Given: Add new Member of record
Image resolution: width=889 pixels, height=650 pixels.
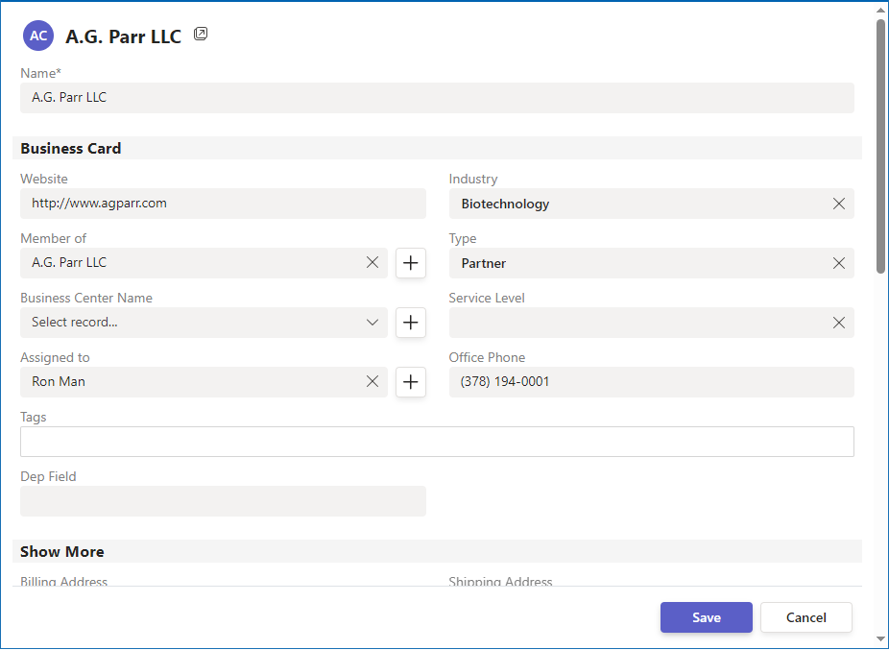Looking at the screenshot, I should coord(411,263).
